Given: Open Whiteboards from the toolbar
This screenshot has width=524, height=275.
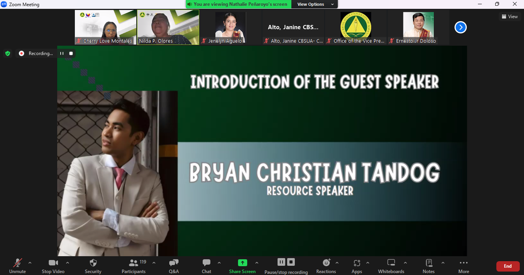Looking at the screenshot, I should click(x=391, y=263).
